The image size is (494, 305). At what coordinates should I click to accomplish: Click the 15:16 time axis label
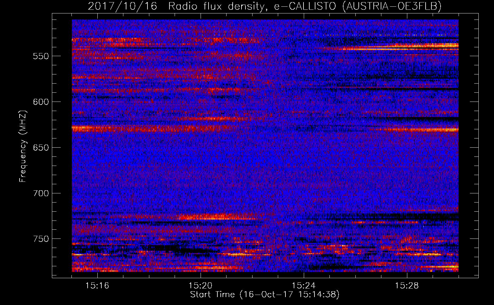pos(97,286)
